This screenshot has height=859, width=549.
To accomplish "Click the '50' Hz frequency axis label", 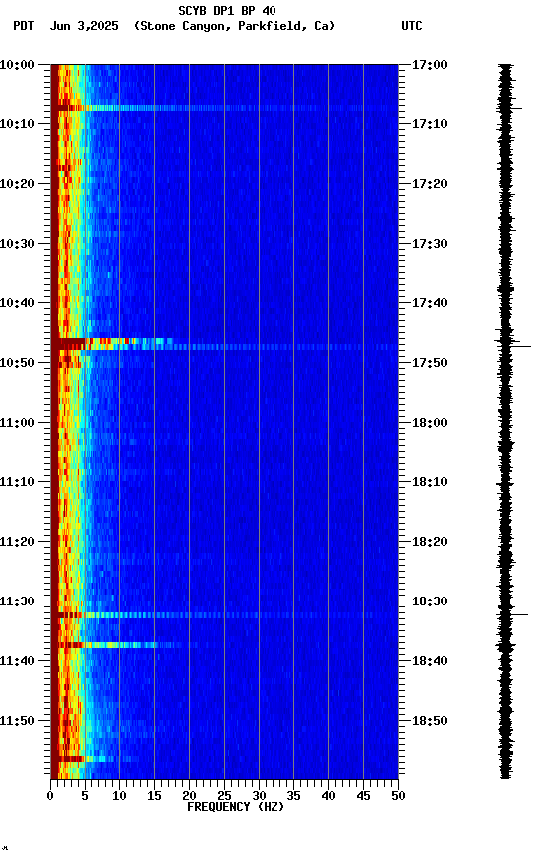I will (x=399, y=796).
